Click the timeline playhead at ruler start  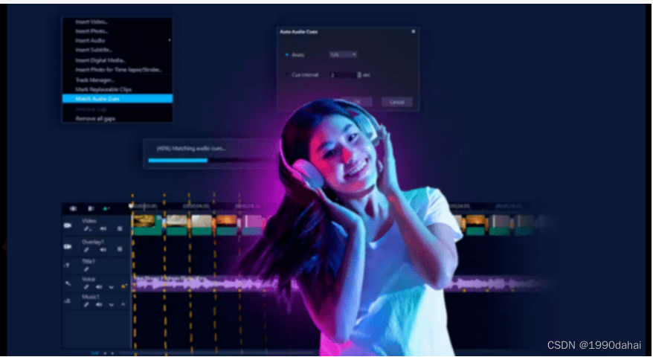coord(132,206)
